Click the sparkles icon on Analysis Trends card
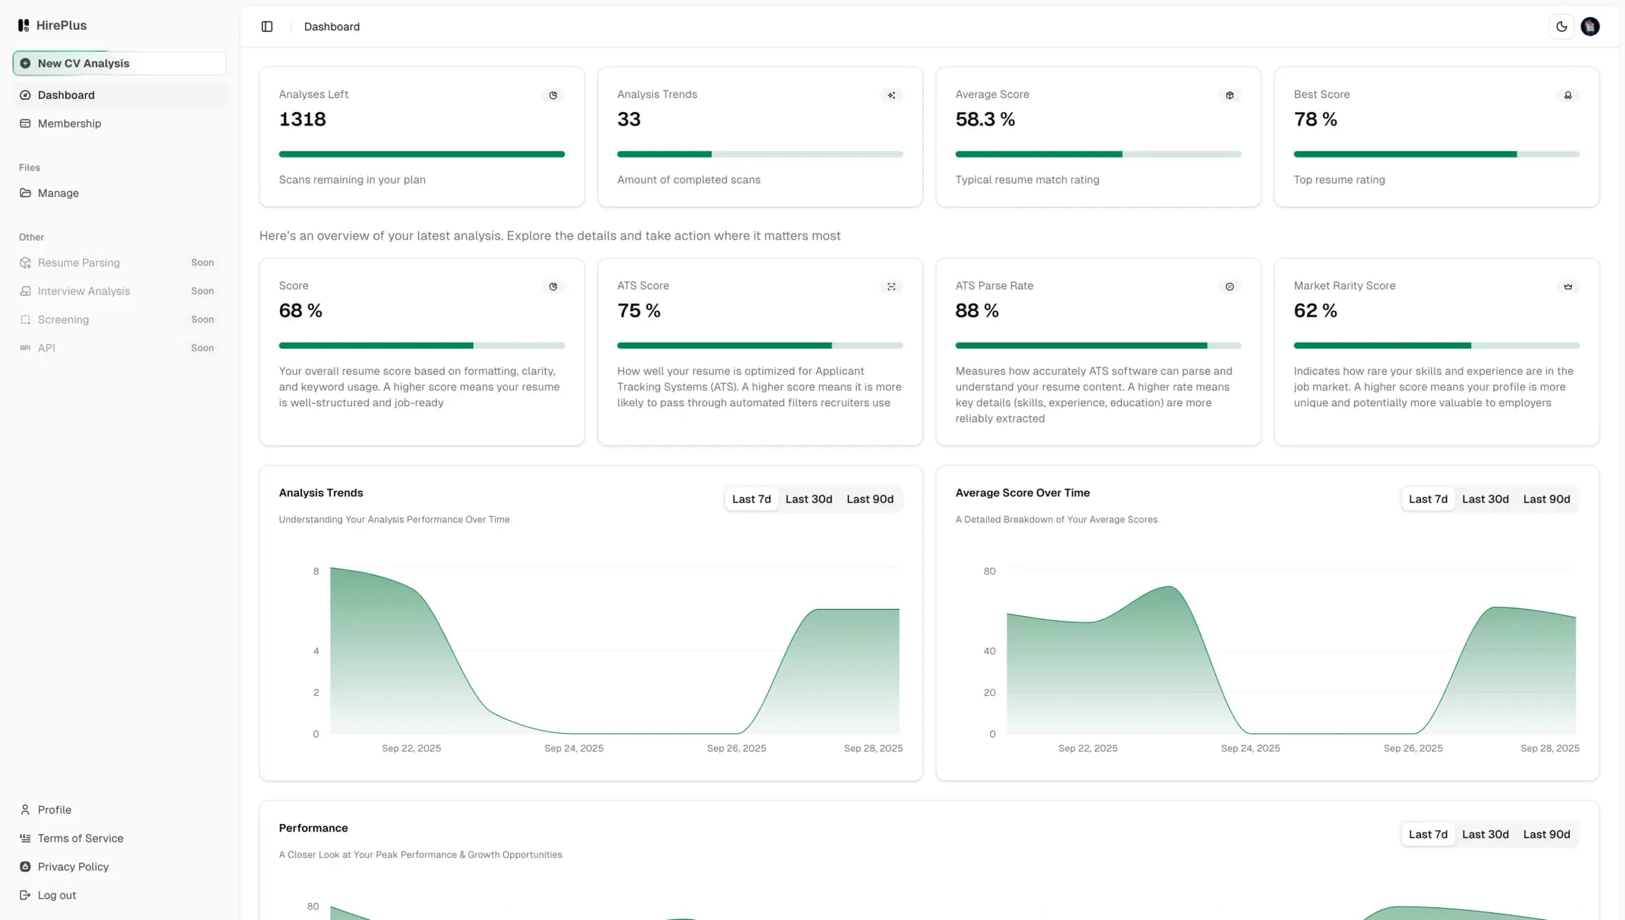Screen dimensions: 1625x920 click(891, 95)
